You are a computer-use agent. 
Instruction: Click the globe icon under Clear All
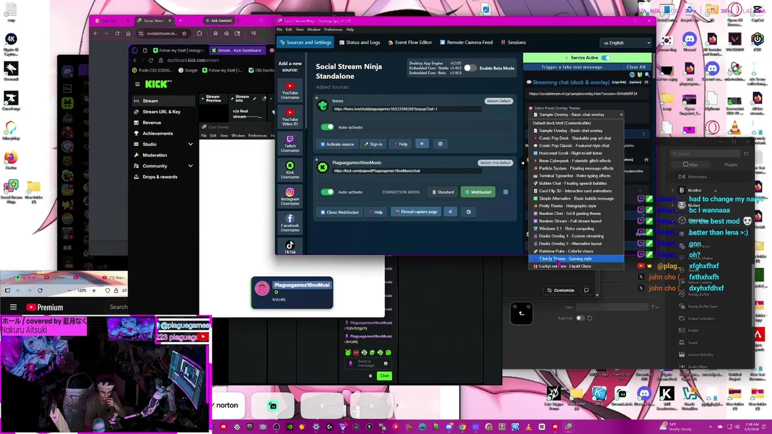point(631,75)
